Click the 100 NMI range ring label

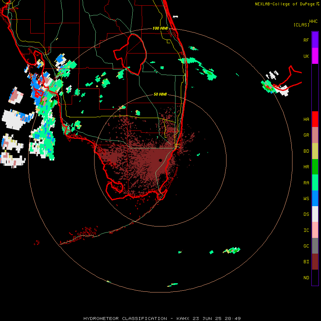click(x=160, y=28)
